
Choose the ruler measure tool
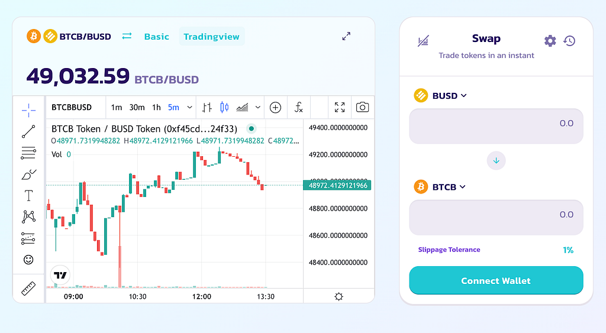[28, 289]
